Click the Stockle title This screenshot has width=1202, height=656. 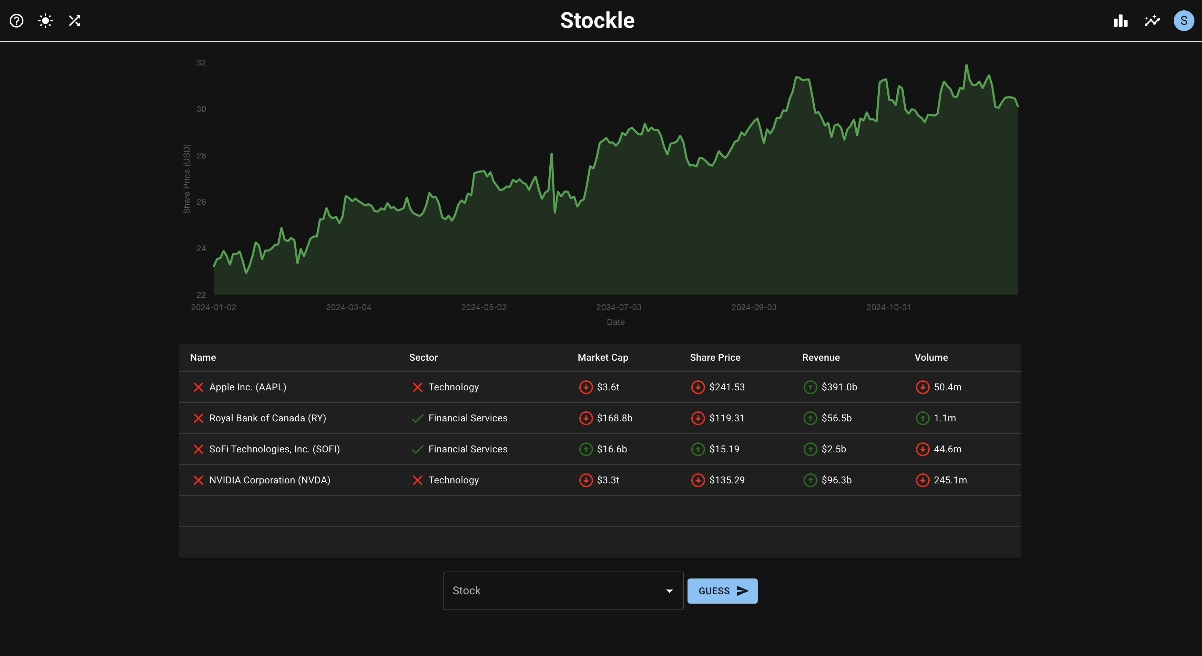[x=597, y=21]
